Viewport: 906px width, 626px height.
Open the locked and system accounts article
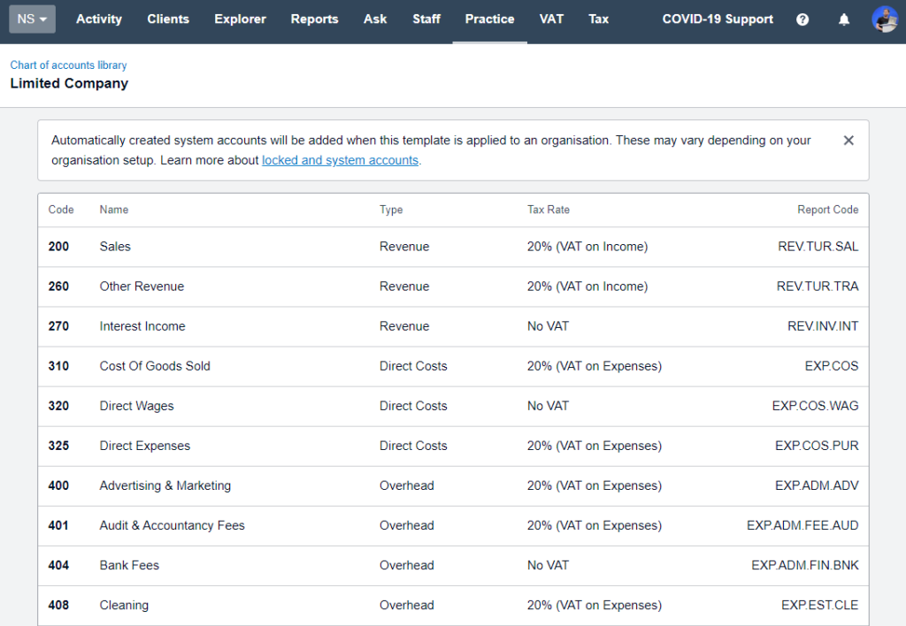tap(340, 160)
